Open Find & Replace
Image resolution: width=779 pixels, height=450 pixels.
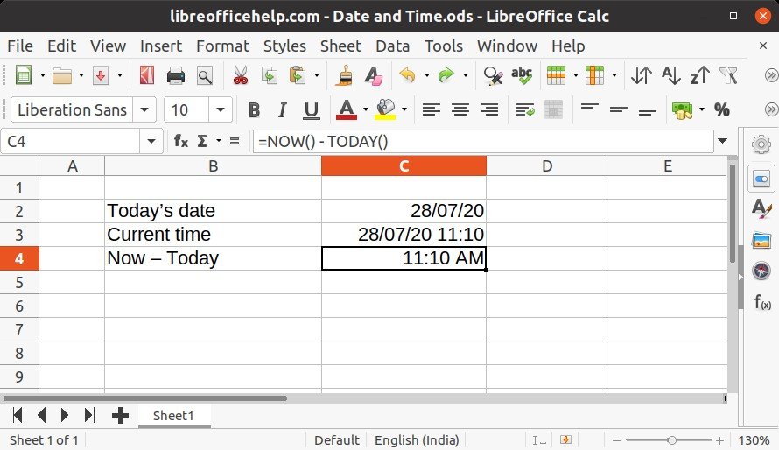tap(493, 75)
